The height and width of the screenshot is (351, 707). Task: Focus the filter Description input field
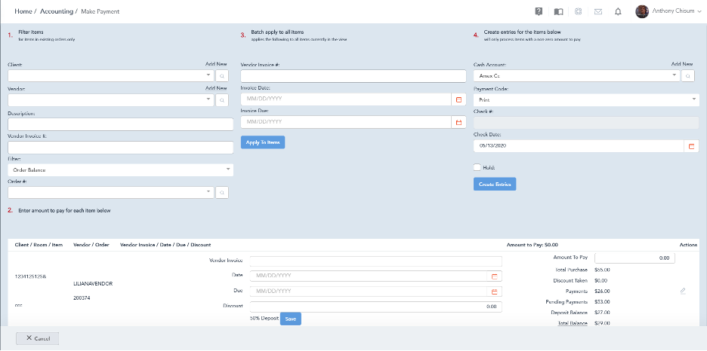120,124
